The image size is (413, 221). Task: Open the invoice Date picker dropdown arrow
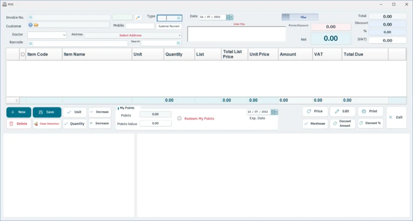point(231,17)
